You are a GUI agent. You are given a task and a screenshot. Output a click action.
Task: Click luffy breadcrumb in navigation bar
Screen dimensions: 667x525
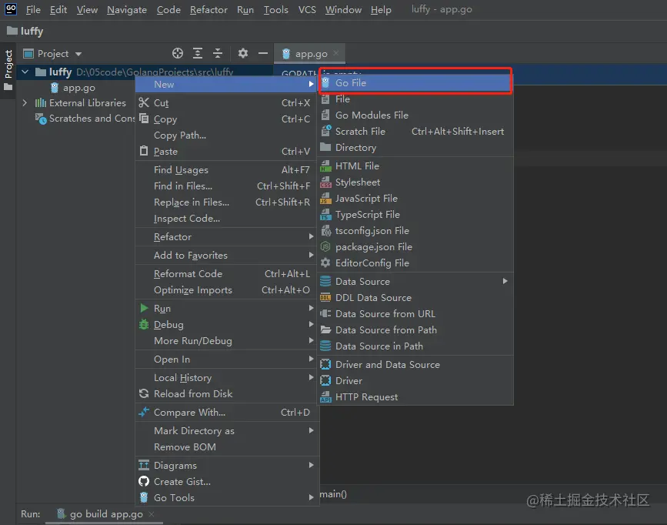pos(25,31)
